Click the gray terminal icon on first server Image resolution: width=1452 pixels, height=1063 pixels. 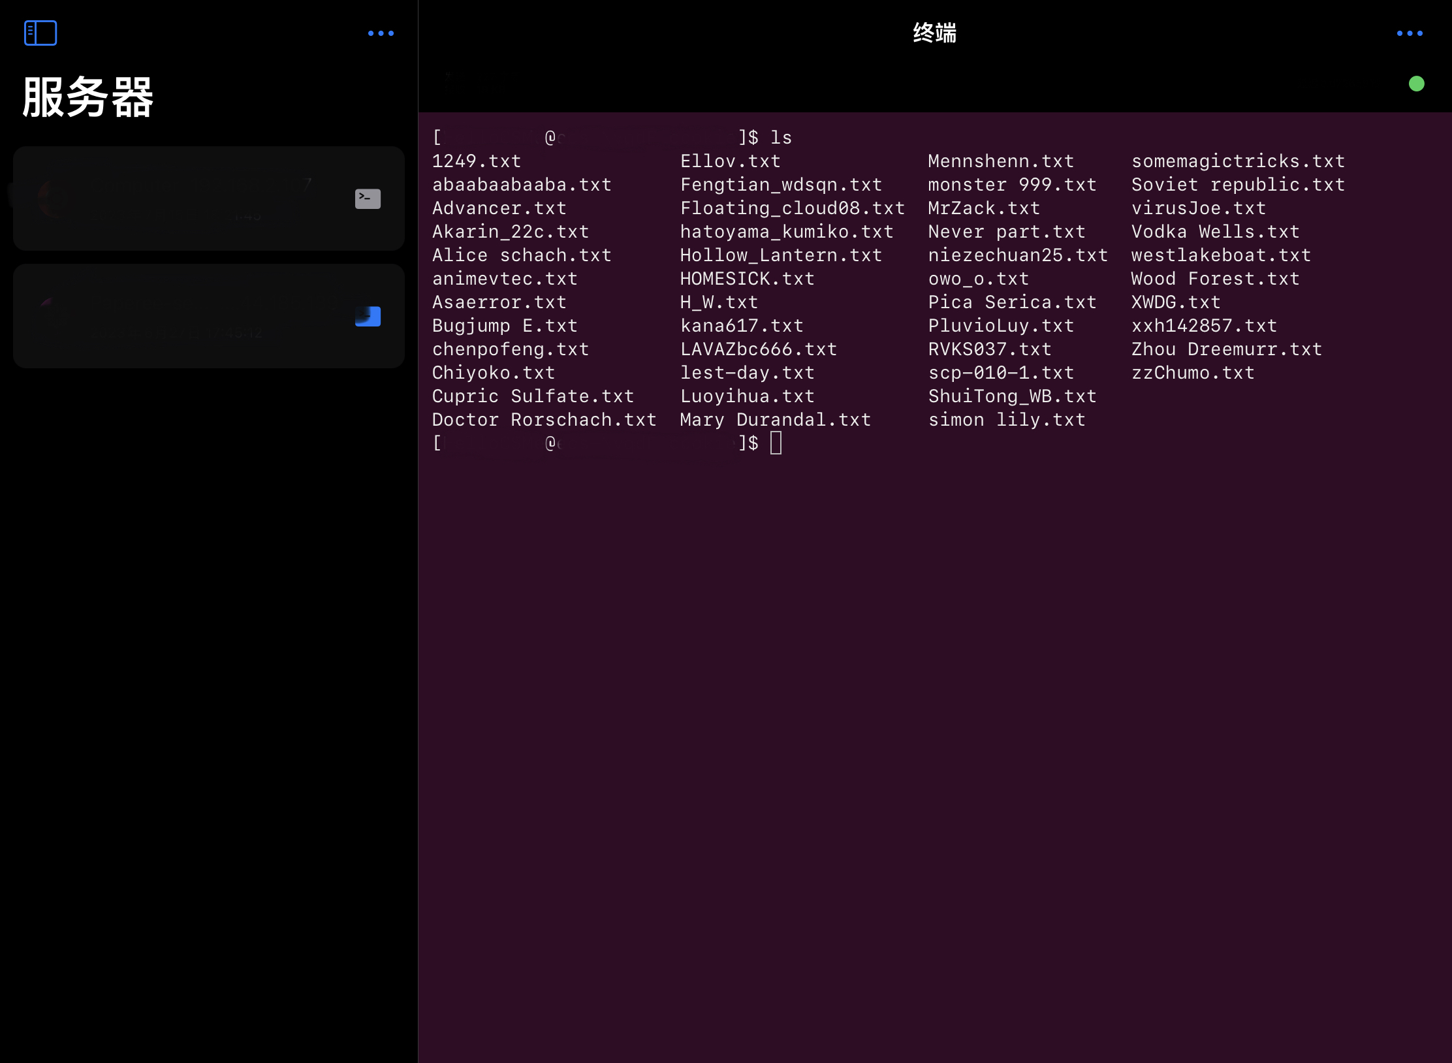[x=368, y=198]
